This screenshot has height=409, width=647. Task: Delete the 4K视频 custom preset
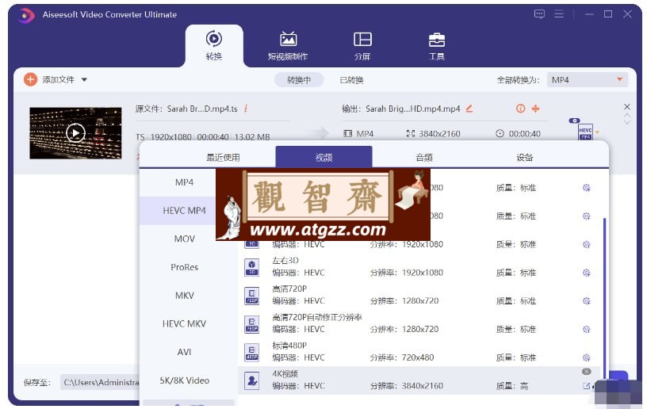point(587,372)
